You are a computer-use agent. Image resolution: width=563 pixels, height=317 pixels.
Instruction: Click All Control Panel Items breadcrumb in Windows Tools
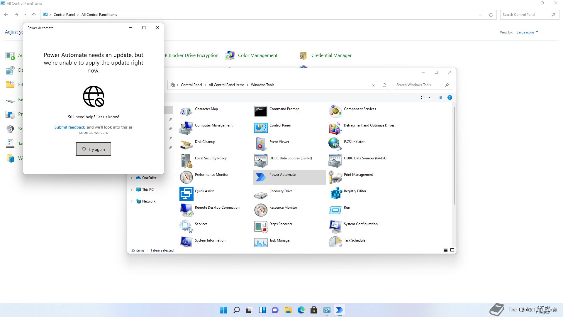pyautogui.click(x=226, y=85)
